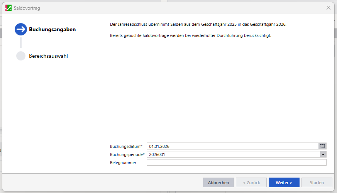
Task: Click the Buchungsperiode* field label
Action: click(127, 154)
